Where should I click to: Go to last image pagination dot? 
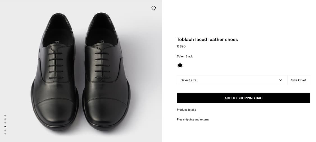point(5,134)
